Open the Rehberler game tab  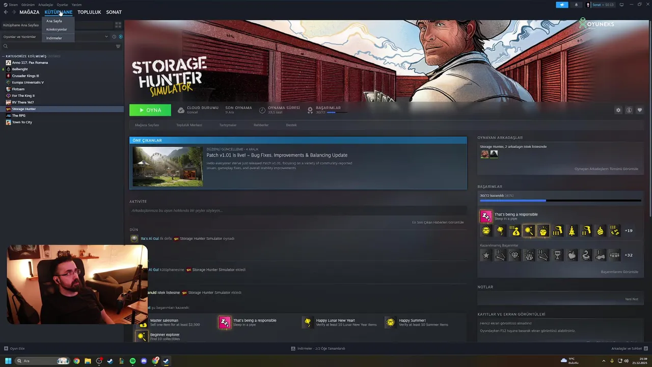(261, 125)
